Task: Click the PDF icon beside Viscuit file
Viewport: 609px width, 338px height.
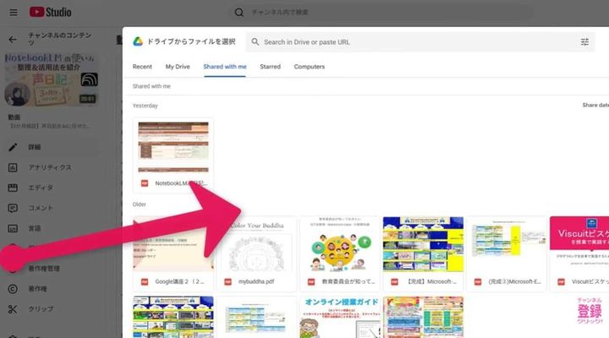Action: click(562, 281)
